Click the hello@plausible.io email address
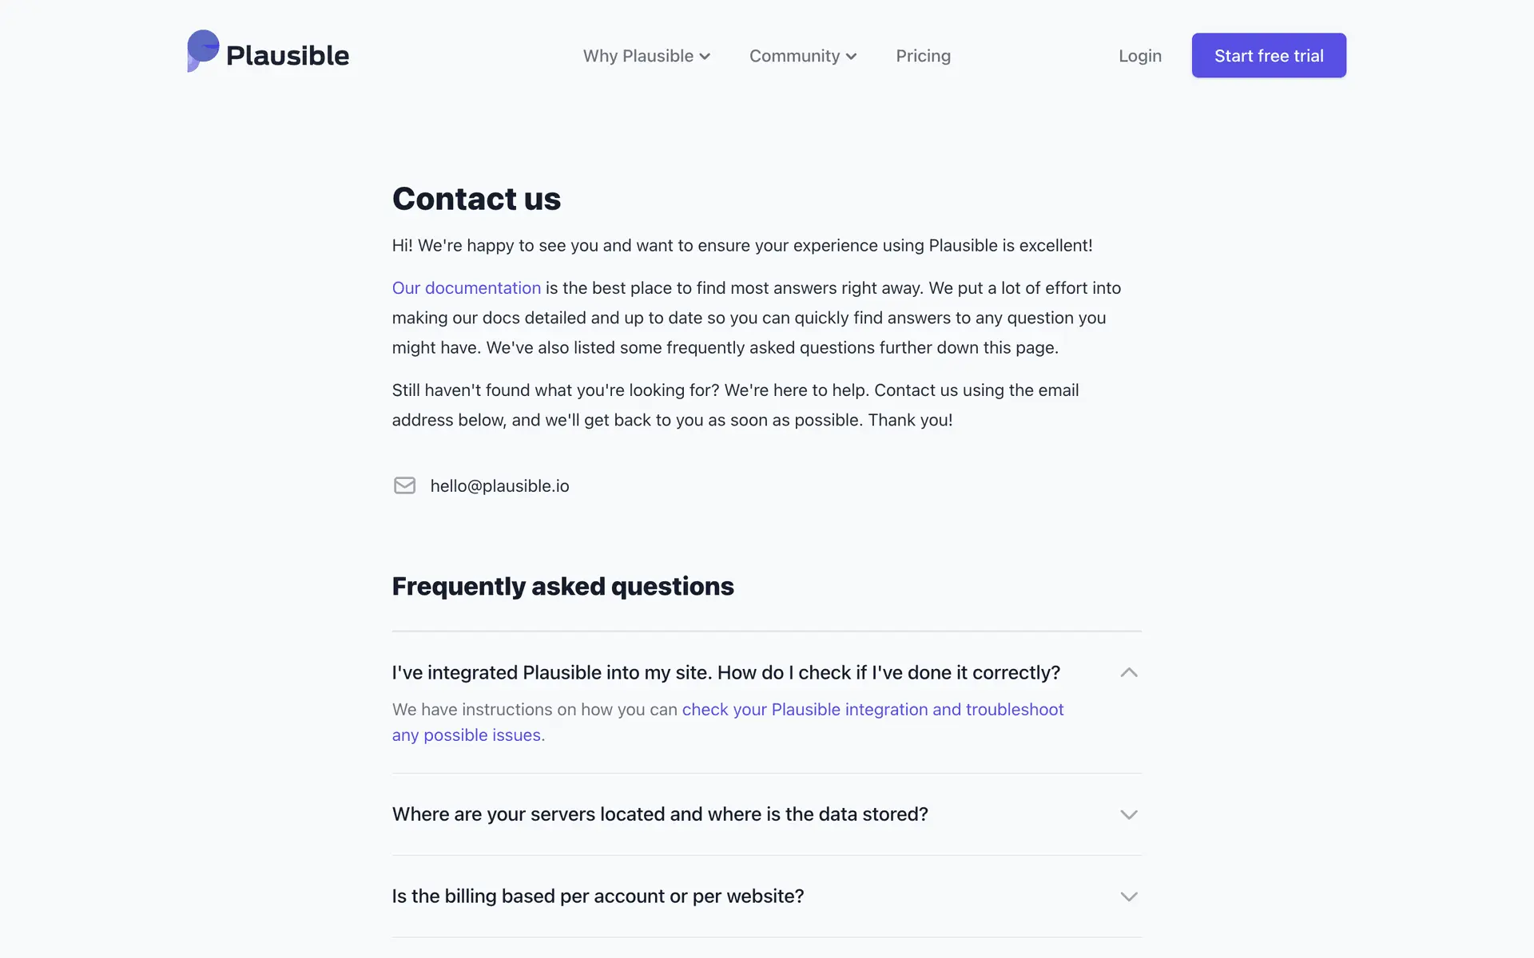This screenshot has width=1534, height=958. 499,486
